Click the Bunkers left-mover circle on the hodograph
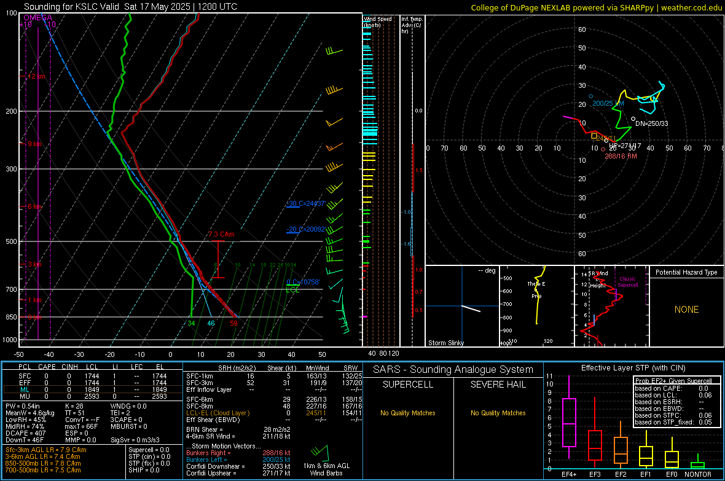Viewport: 725px width, 481px height. [591, 96]
